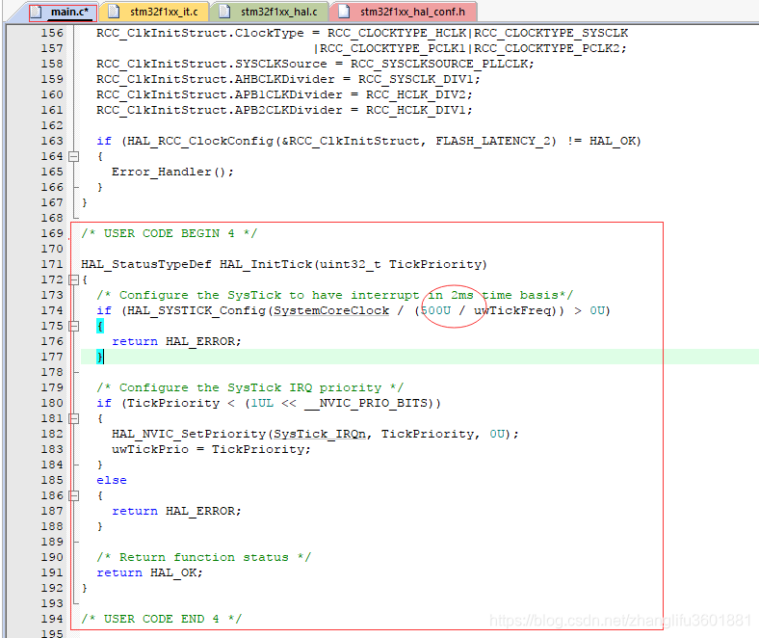Click the Configure the SysTick IRQ priority comment
The image size is (759, 638).
pos(249,387)
